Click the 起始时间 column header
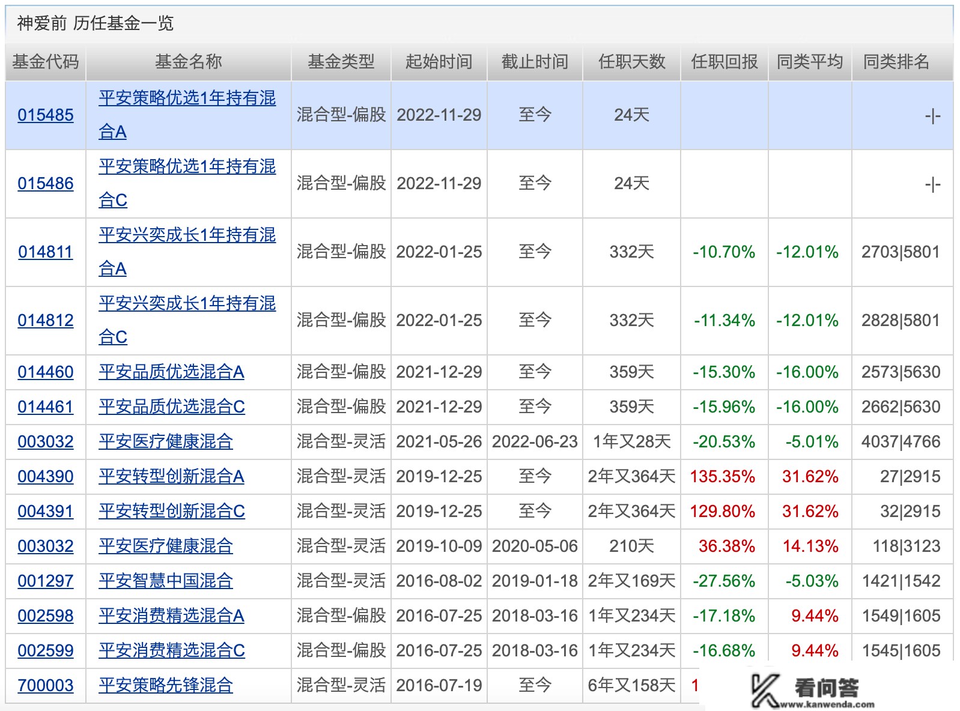Screen dimensions: 960x711 (x=439, y=62)
